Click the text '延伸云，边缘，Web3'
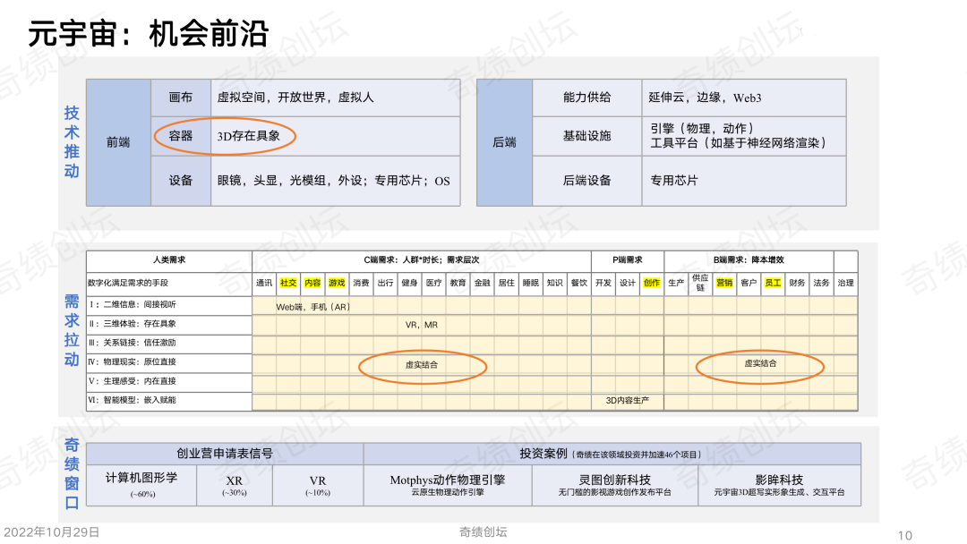The image size is (967, 544). coord(705,98)
